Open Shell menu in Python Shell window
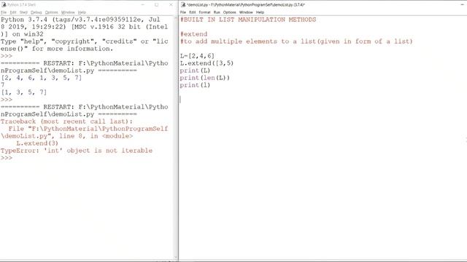This screenshot has width=467, height=262. 23,12
